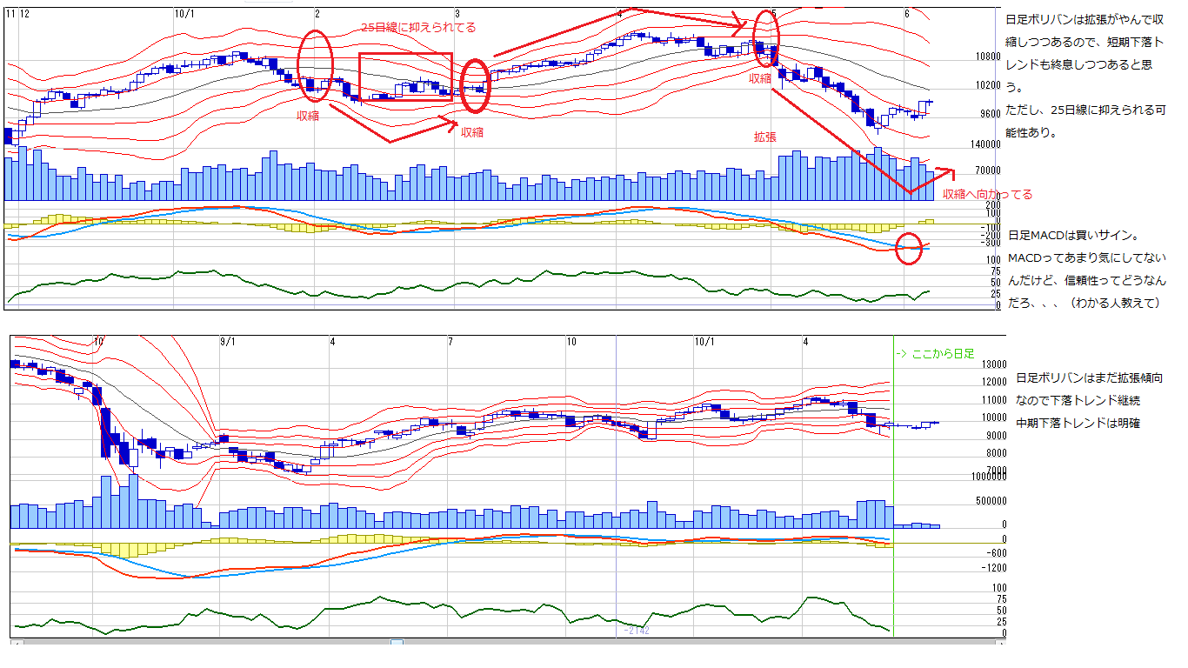
Task: Click the '収縮へ向かってる' annotation label
Action: 987,195
